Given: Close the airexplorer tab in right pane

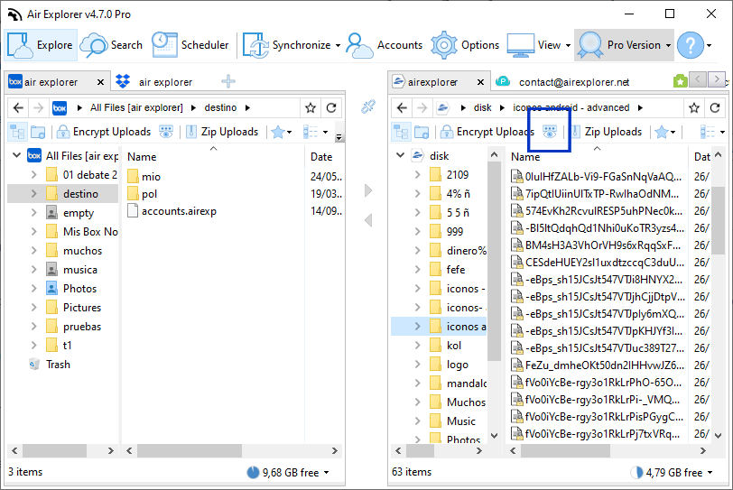Looking at the screenshot, I should tap(480, 82).
